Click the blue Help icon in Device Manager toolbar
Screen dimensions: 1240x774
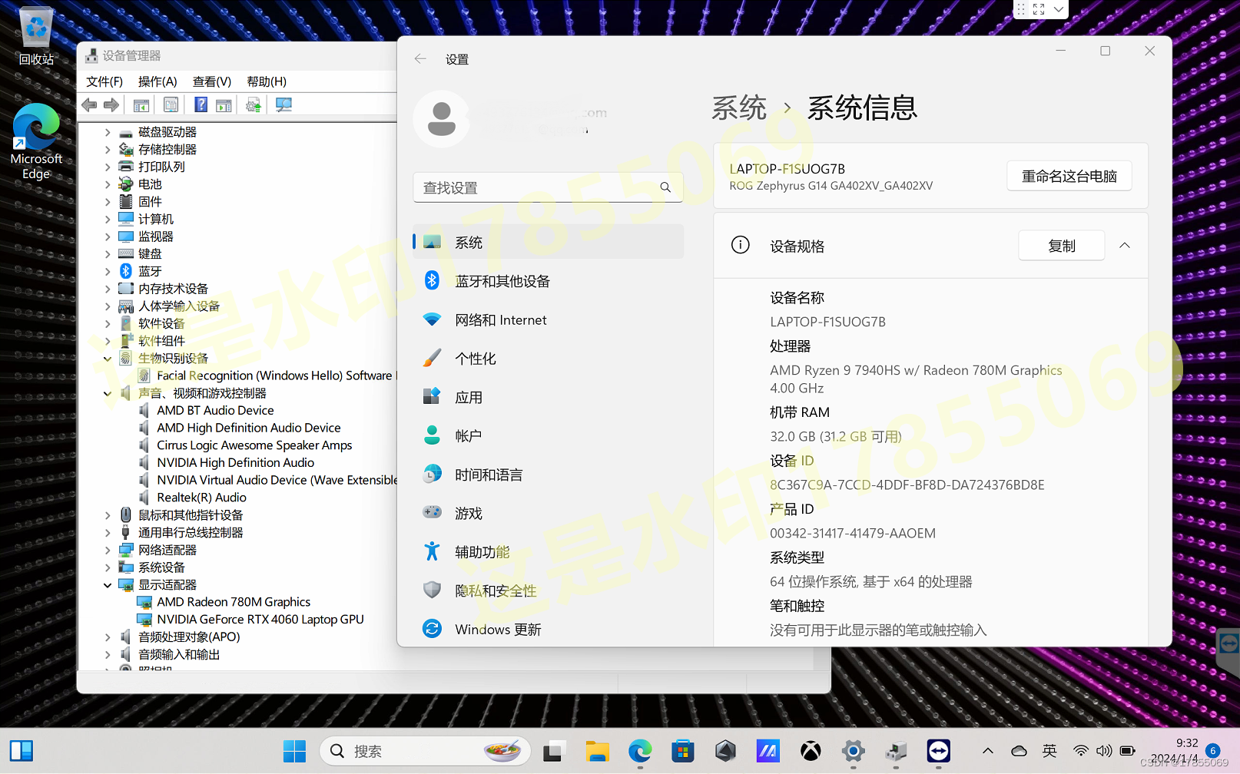201,105
